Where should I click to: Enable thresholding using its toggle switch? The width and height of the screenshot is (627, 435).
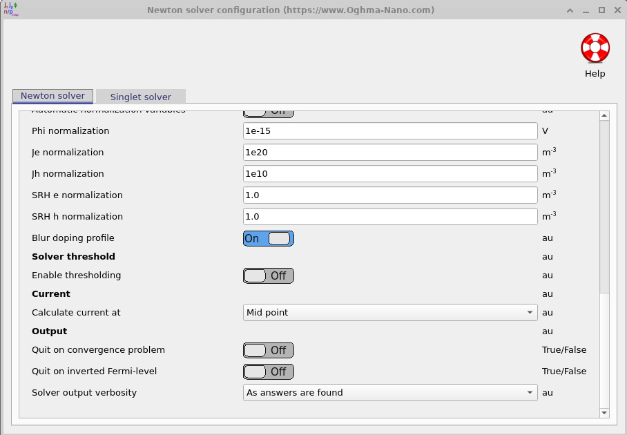[268, 275]
